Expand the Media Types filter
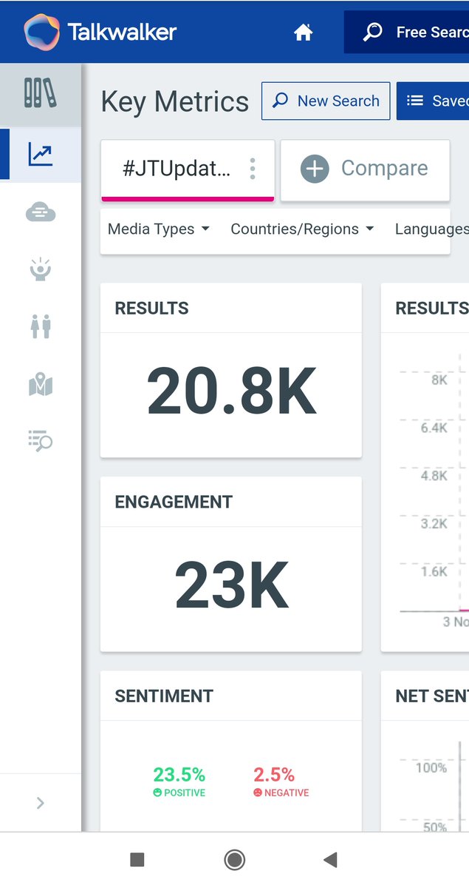This screenshot has height=888, width=469. click(x=159, y=229)
